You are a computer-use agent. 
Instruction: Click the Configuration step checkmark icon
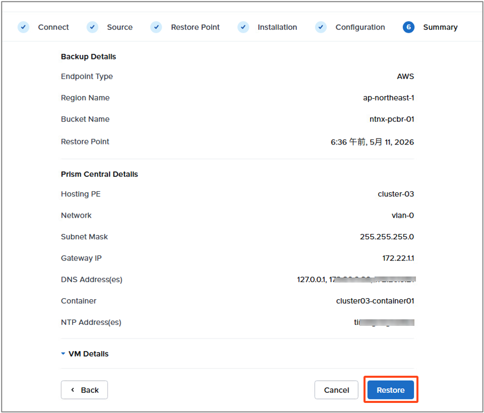(x=321, y=27)
